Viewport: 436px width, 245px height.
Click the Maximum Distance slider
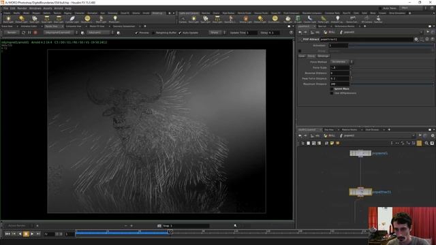coord(392,84)
